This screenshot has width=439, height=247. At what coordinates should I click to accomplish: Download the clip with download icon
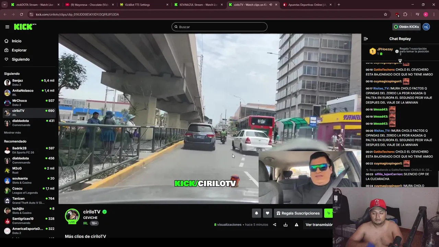pos(285,225)
